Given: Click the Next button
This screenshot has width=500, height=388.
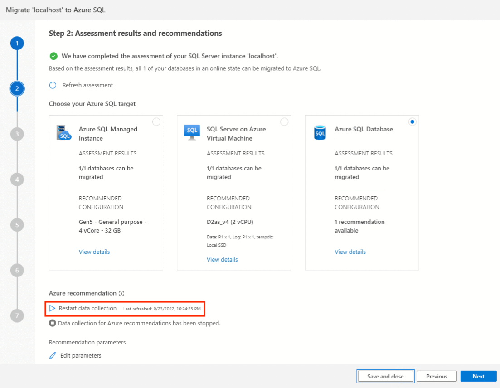Looking at the screenshot, I should click(x=479, y=377).
